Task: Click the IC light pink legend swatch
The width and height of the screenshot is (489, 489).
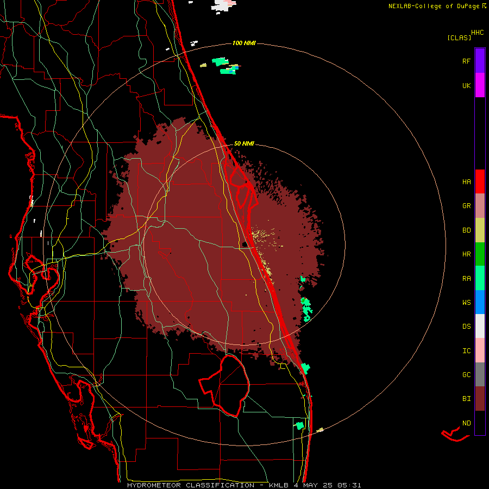Action: pyautogui.click(x=480, y=350)
